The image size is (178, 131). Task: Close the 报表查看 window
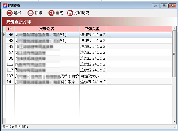coord(172,6)
